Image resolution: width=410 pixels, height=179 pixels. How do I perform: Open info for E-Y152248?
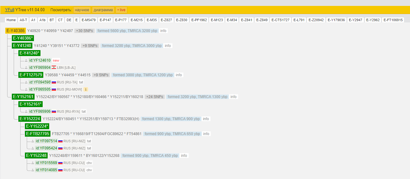tap(184, 156)
